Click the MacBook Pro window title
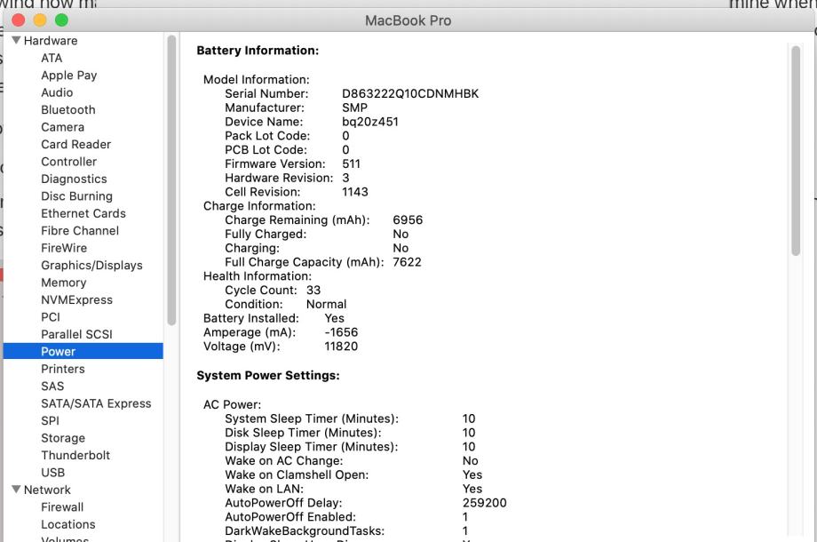 click(408, 20)
